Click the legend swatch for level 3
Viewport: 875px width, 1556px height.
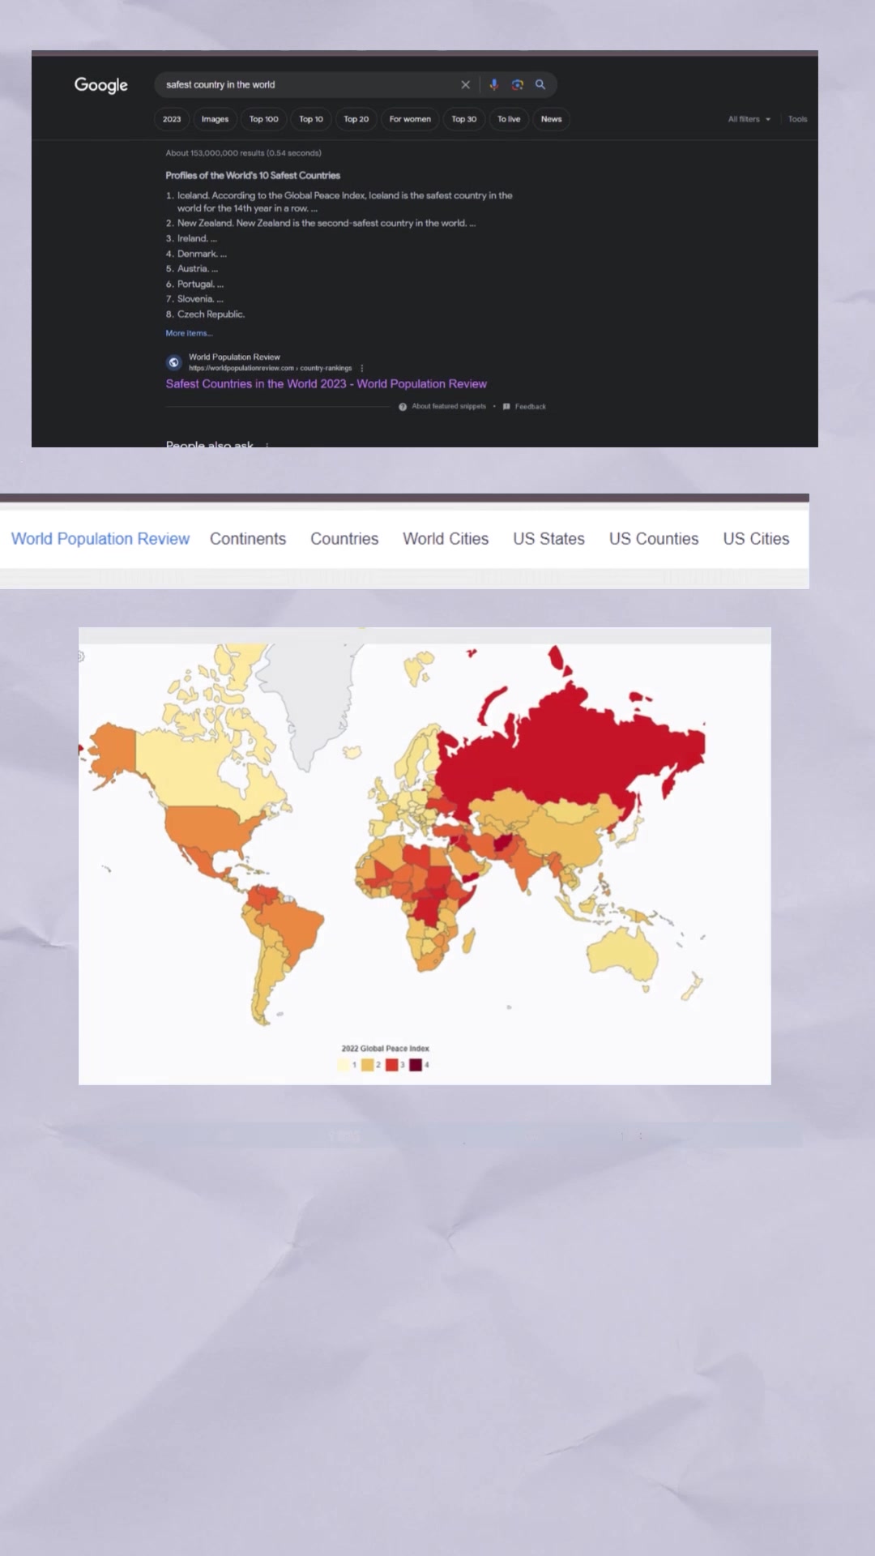coord(392,1065)
